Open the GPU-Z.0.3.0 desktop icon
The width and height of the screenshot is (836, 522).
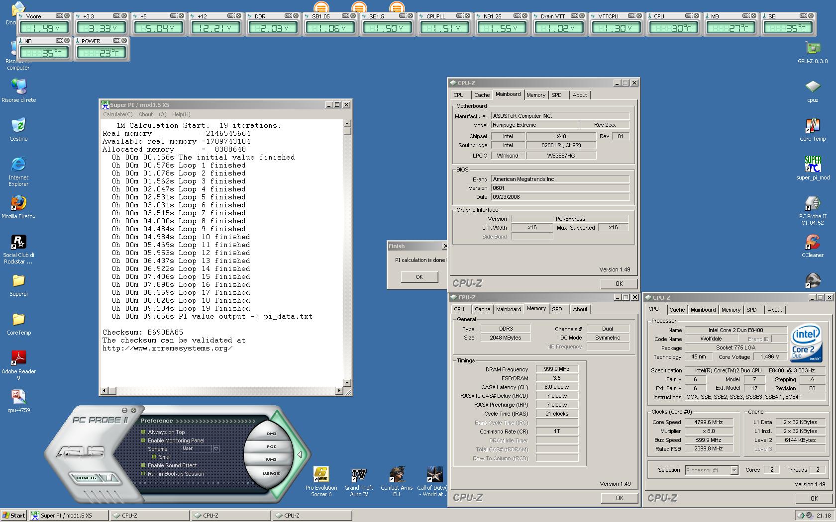813,53
